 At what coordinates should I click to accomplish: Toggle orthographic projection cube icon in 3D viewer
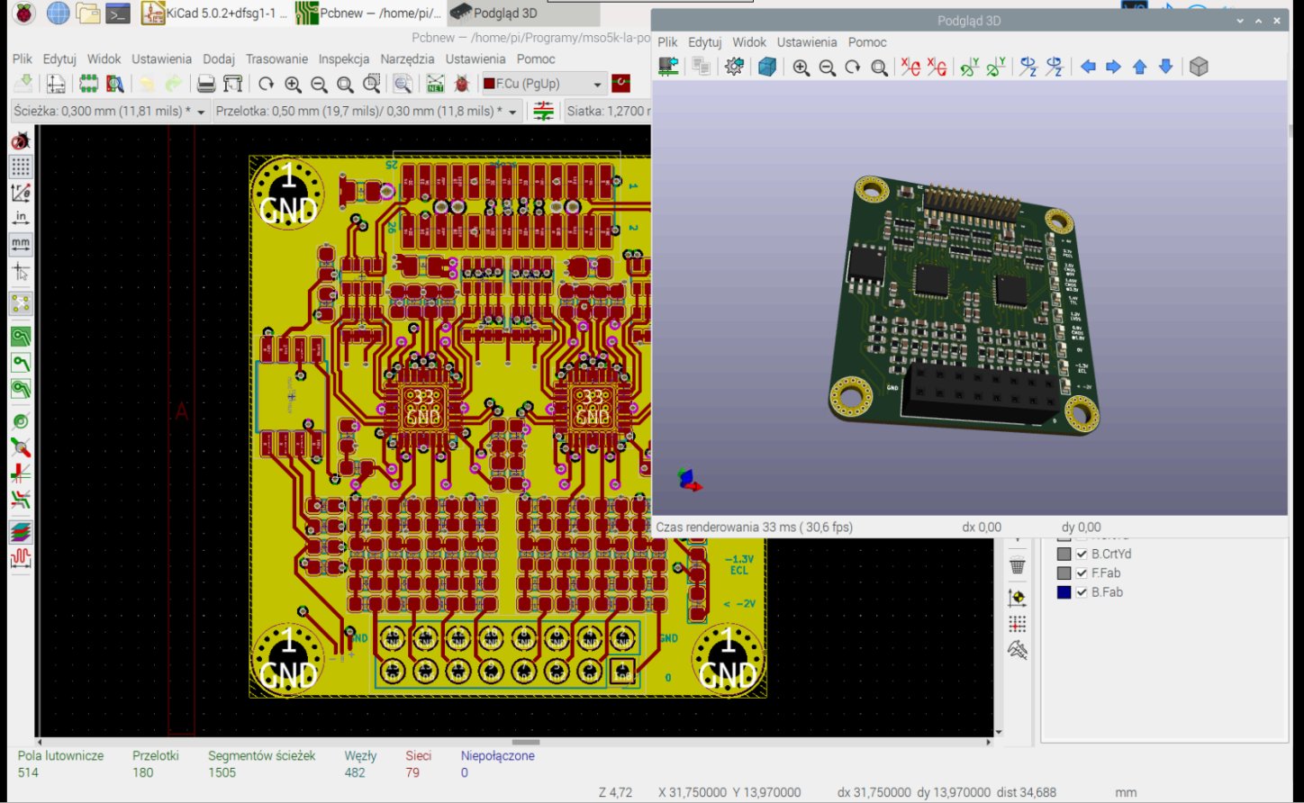pos(1199,67)
